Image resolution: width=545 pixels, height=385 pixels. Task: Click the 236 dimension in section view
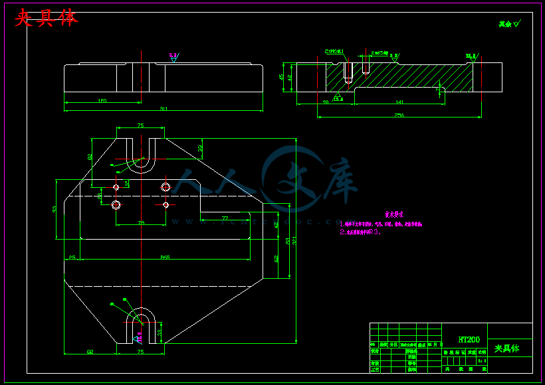pyautogui.click(x=399, y=116)
